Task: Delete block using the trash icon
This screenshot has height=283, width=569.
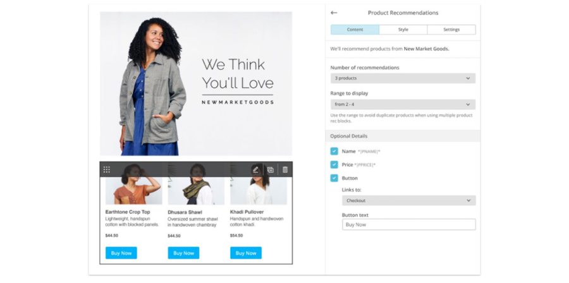Action: pyautogui.click(x=285, y=169)
